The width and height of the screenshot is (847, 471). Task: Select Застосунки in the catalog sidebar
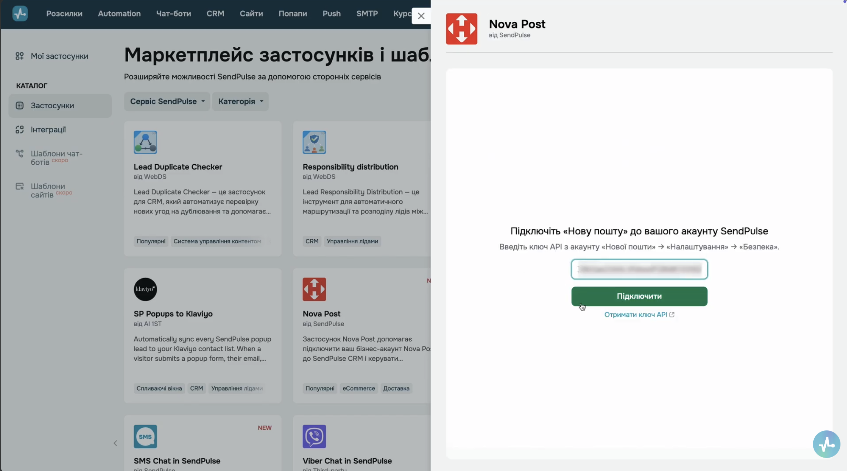[x=60, y=106]
